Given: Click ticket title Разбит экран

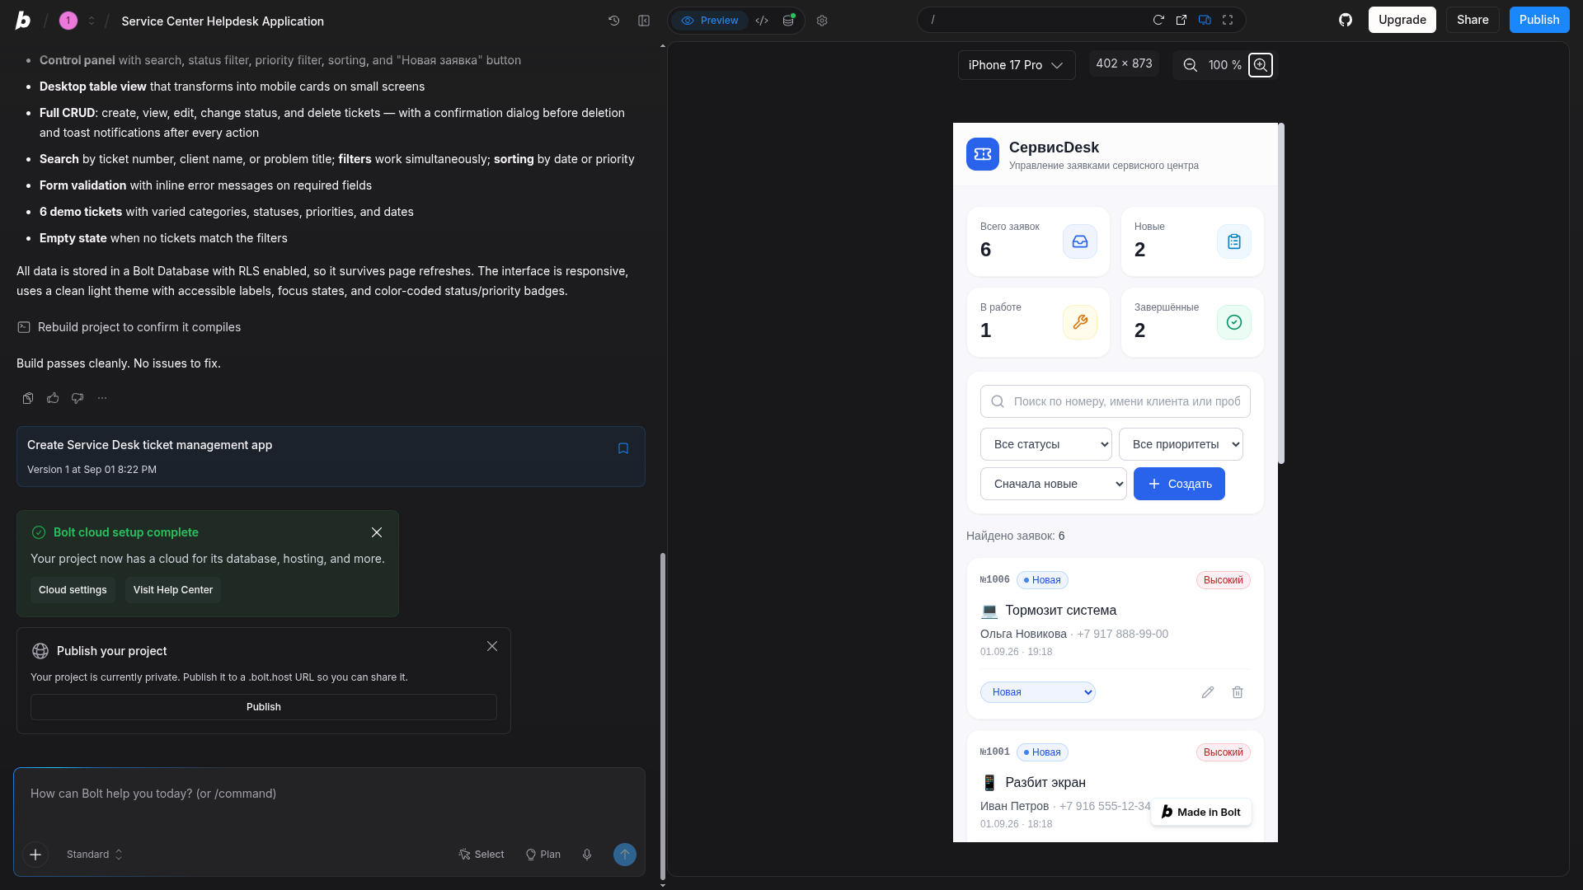Looking at the screenshot, I should coord(1045,782).
